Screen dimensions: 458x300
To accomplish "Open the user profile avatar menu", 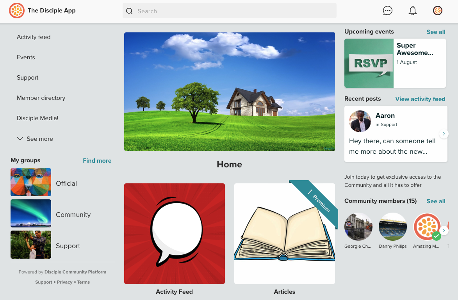I will click(x=437, y=11).
